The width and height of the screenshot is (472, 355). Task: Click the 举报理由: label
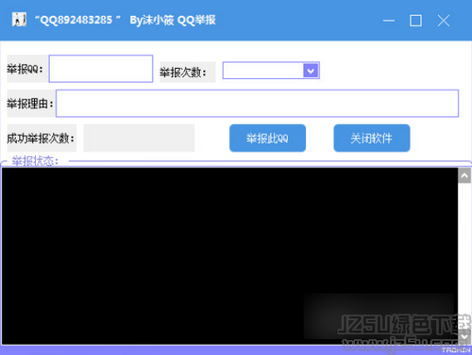point(30,104)
